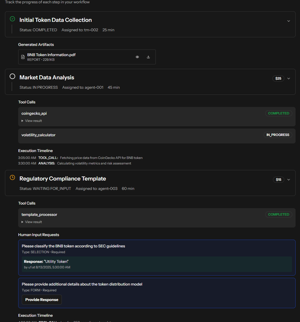This screenshot has height=322, width=300.
Task: Click the Market Data Analysis step title
Action: tap(47, 77)
